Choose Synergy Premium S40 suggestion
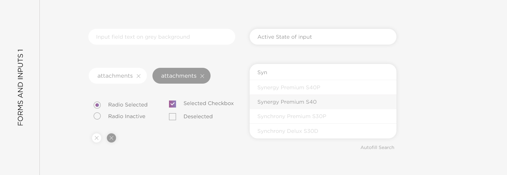Viewport: 507px width, 175px height. [x=323, y=102]
